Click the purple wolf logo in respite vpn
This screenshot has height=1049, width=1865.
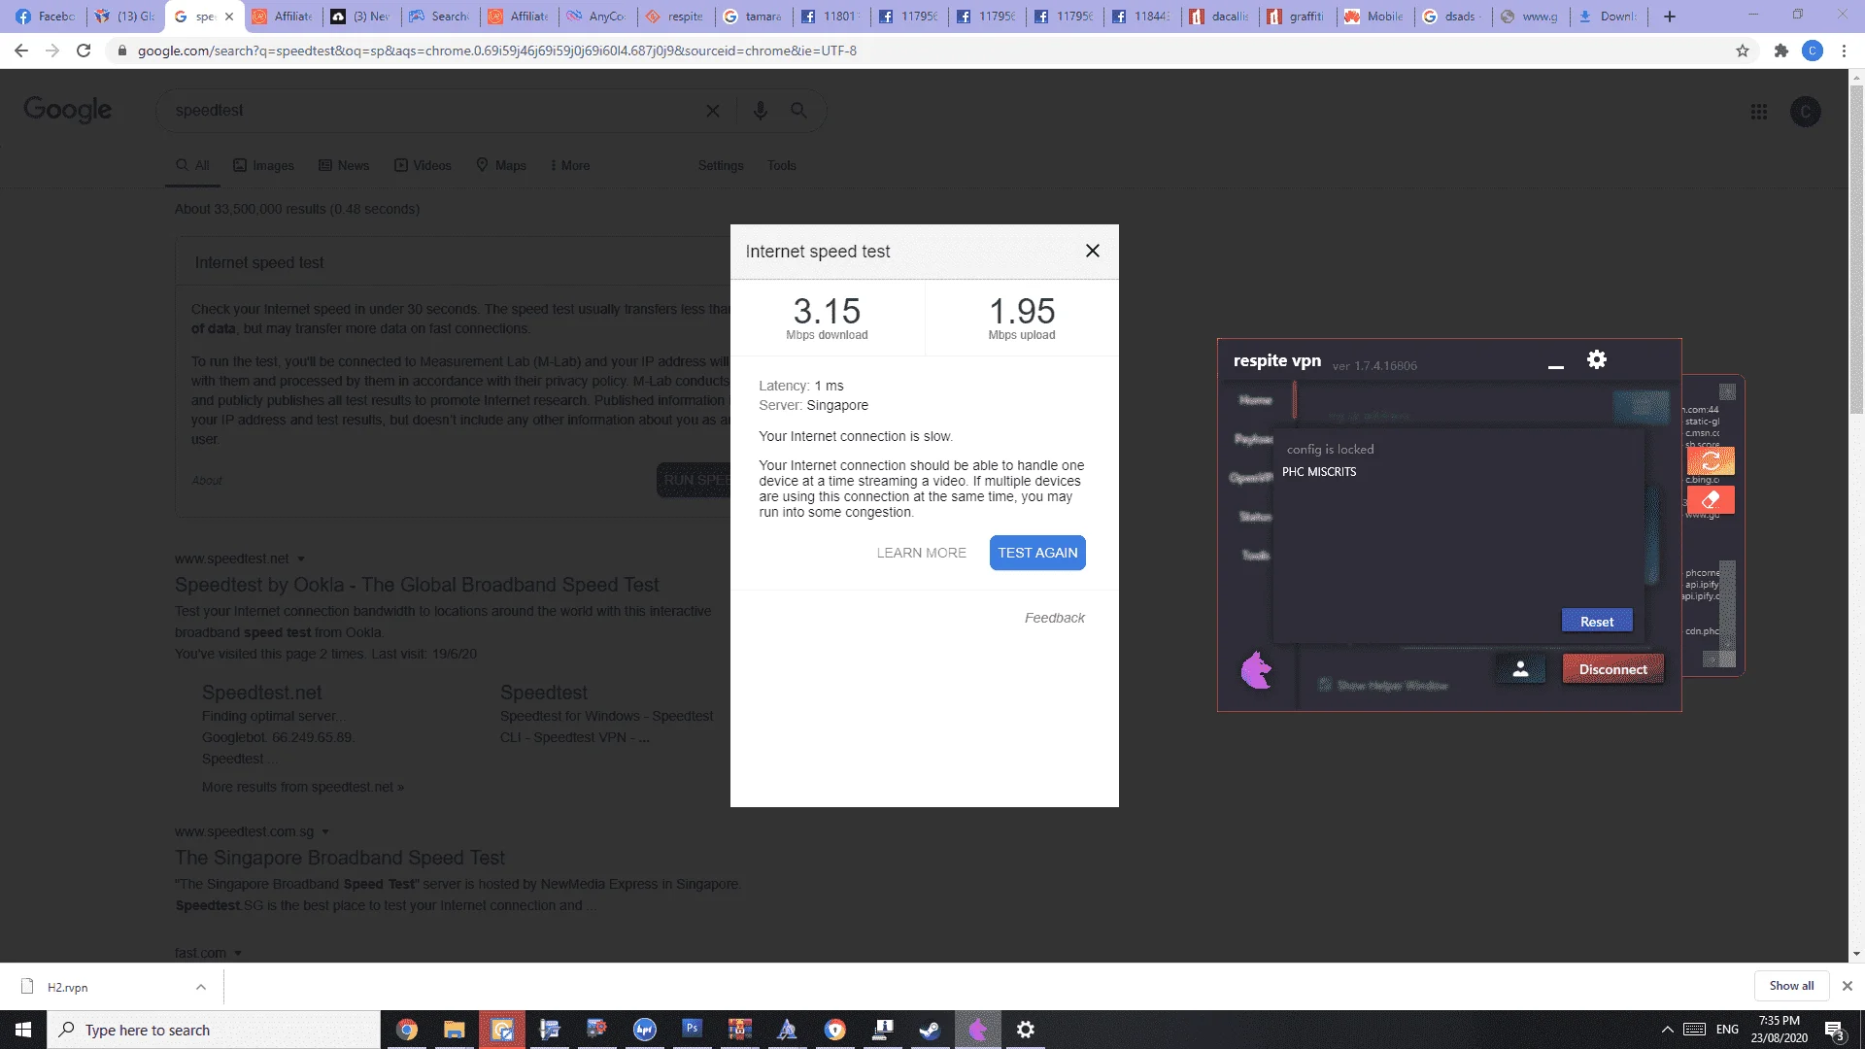point(1256,670)
